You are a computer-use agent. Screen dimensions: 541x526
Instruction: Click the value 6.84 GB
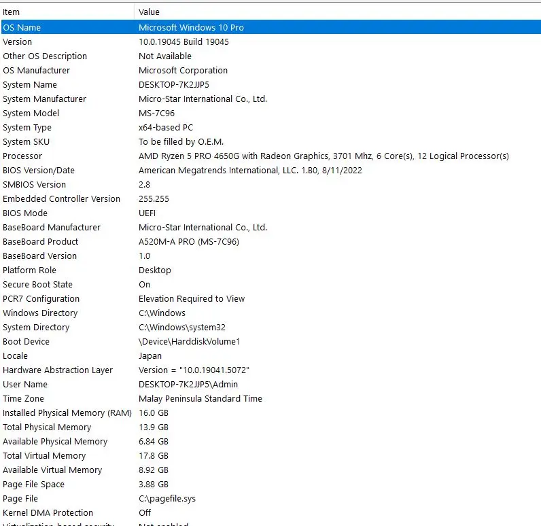153,441
